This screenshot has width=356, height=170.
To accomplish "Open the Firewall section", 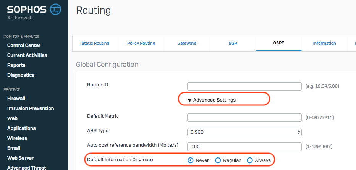I will [x=17, y=99].
